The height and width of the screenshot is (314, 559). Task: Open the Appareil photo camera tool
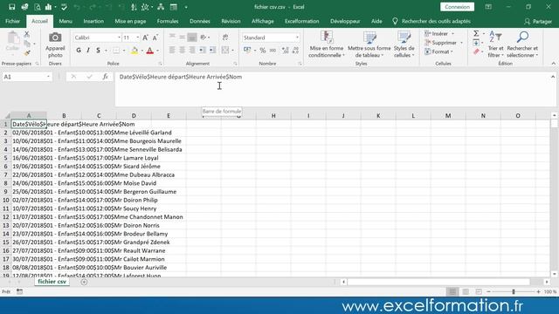(x=55, y=44)
